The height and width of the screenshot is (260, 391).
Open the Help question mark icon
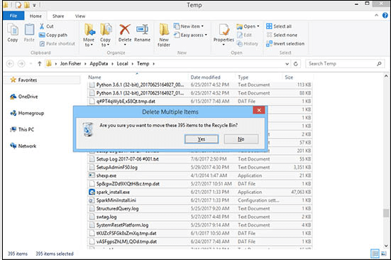385,16
